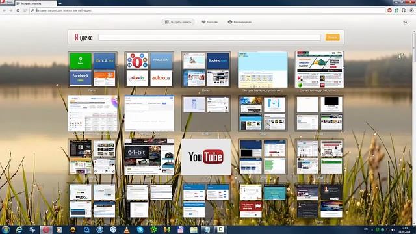Open the film reel taskbar icon
The width and height of the screenshot is (416, 234).
pyautogui.click(x=113, y=229)
